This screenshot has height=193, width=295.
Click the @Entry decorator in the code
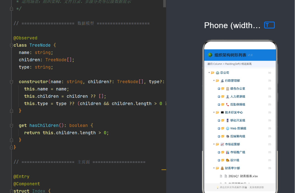22,176
